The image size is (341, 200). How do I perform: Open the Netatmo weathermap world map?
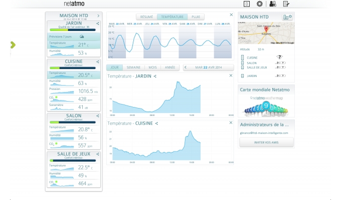[266, 105]
